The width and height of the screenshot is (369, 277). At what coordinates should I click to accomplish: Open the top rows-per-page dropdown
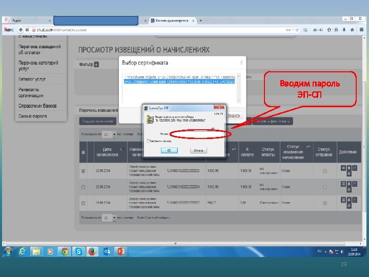click(109, 134)
